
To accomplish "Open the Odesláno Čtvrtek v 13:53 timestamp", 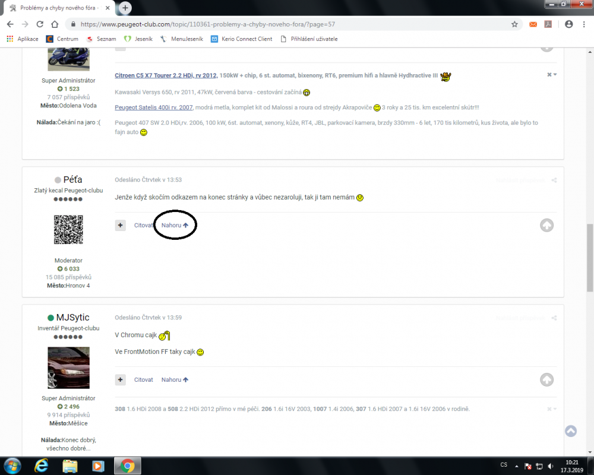I will click(148, 179).
